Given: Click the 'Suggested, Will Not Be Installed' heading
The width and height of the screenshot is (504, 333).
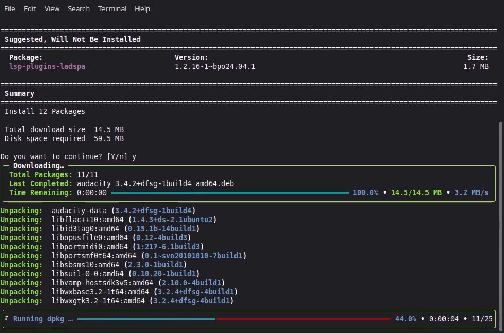Looking at the screenshot, I should pyautogui.click(x=73, y=39).
